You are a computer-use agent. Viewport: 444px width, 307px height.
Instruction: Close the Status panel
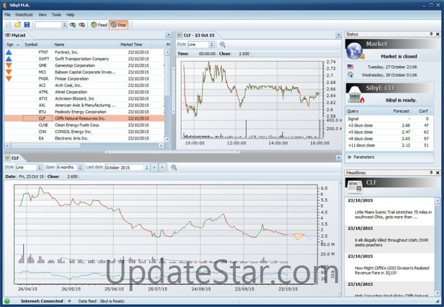coord(438,34)
